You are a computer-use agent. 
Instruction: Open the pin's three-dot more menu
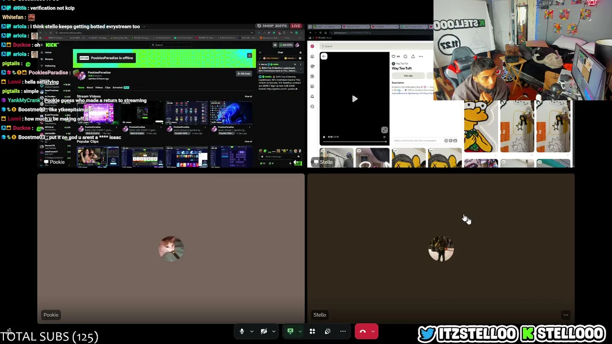421,56
